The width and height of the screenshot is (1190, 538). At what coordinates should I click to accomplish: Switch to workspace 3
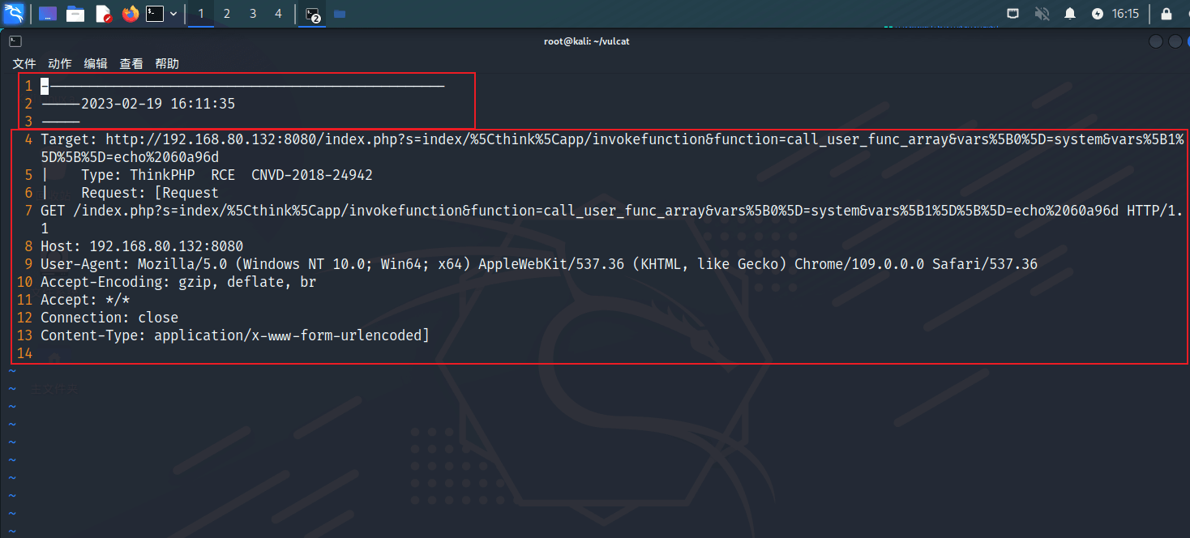(253, 14)
